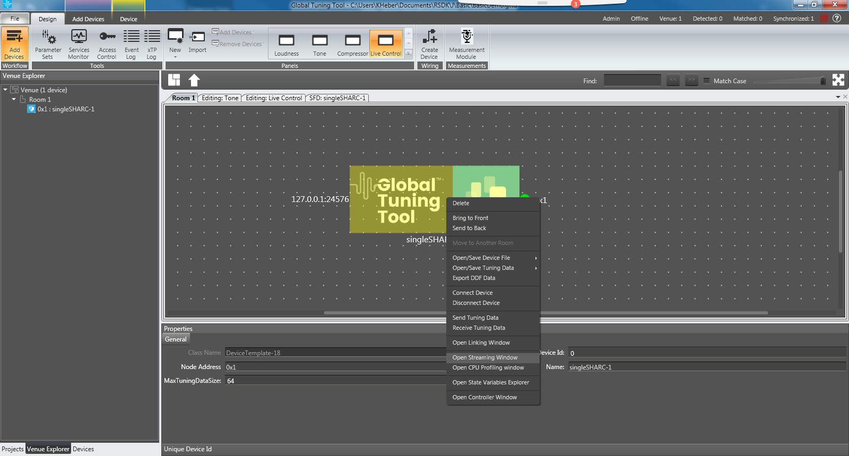
Task: Show the xTP Log
Action: 152,44
